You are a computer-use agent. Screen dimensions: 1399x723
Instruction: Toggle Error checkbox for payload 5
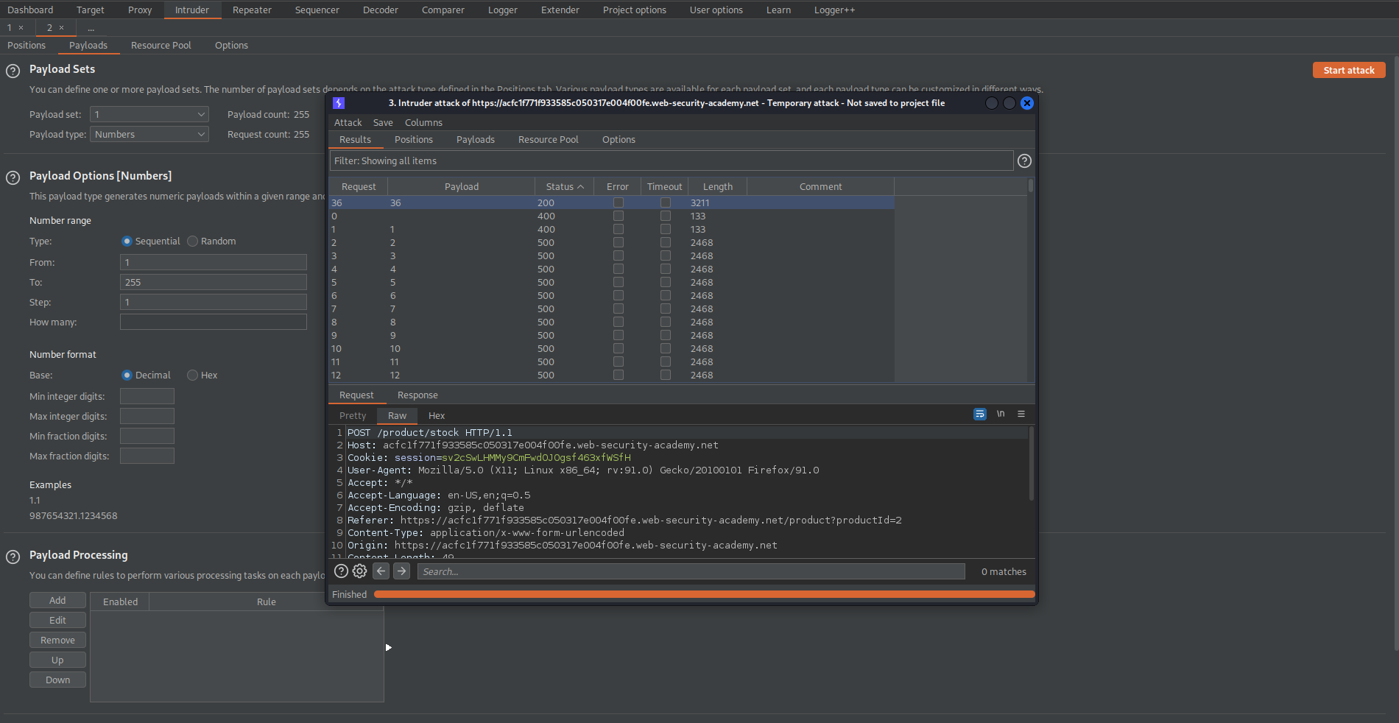pos(619,282)
